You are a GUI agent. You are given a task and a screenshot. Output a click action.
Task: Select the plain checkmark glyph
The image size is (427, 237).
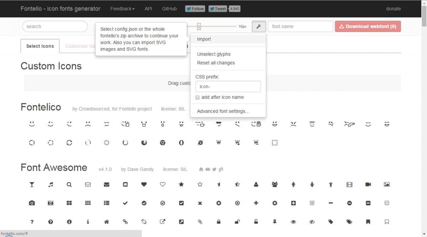pyautogui.click(x=125, y=203)
